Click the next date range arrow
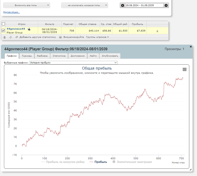The height and width of the screenshot is (176, 197). click(x=166, y=5)
